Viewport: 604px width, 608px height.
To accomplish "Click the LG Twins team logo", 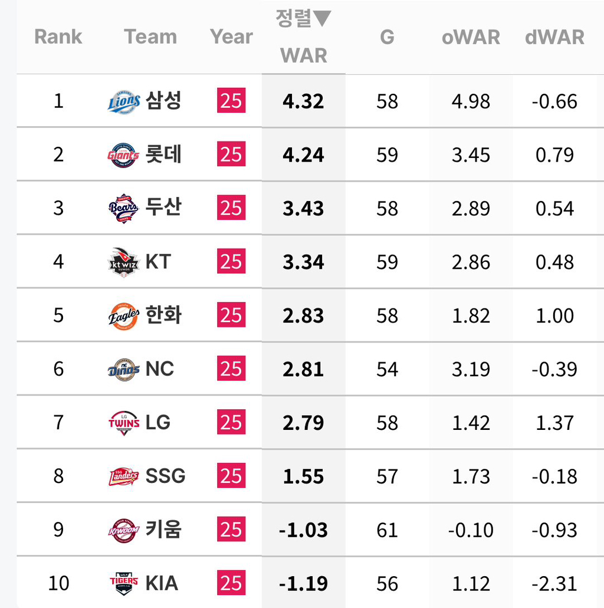I will pyautogui.click(x=124, y=423).
